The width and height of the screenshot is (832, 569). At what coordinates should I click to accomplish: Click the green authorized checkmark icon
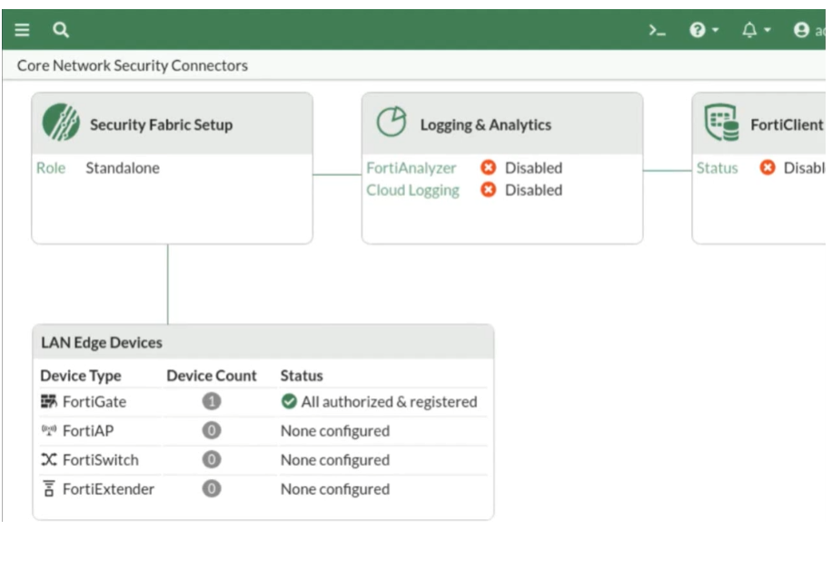point(289,401)
